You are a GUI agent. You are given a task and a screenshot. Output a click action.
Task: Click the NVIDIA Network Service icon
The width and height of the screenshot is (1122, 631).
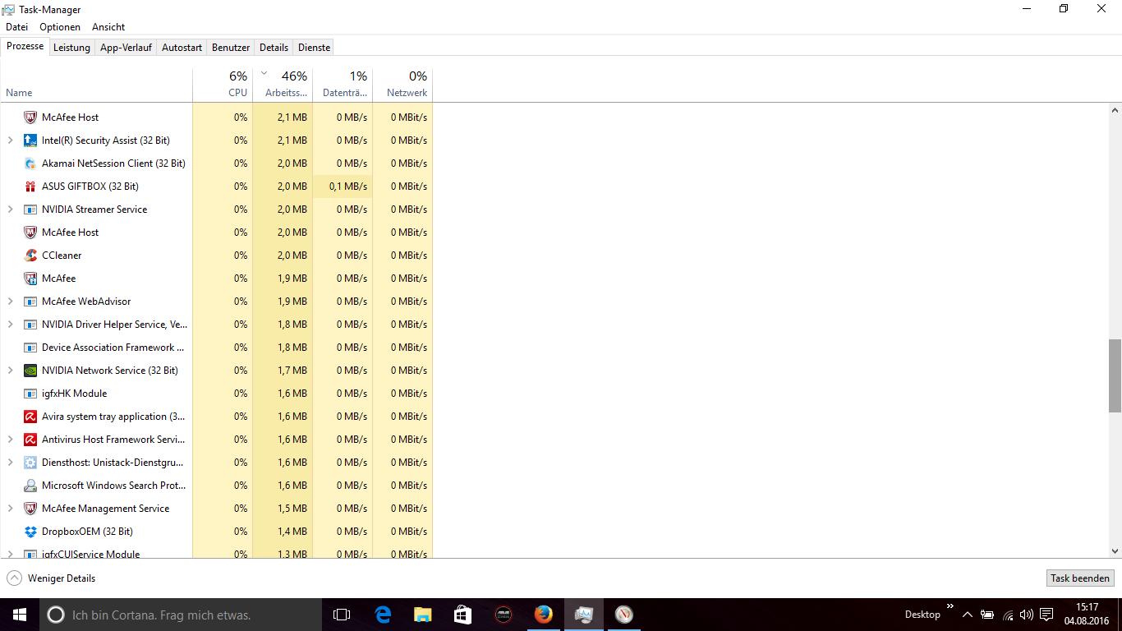30,371
